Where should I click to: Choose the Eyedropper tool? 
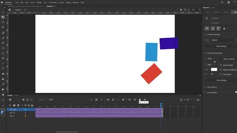[x=3, y=84]
